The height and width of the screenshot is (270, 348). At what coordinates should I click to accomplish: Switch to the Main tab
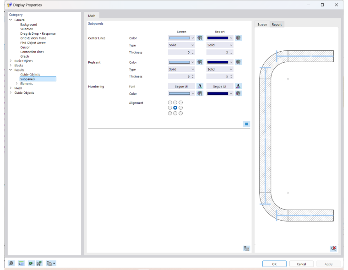(x=92, y=16)
